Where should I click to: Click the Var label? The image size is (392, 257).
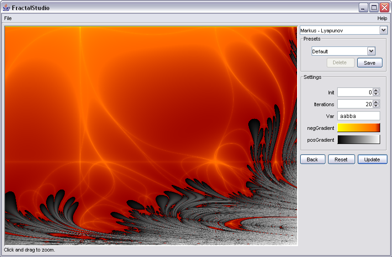pyautogui.click(x=330, y=116)
